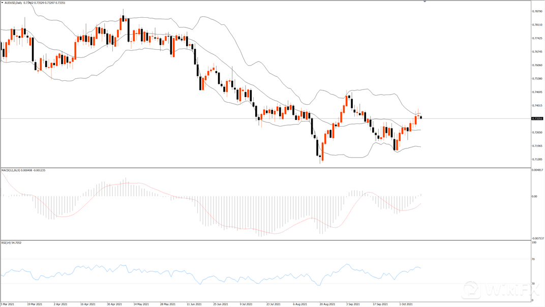Select the 1 Oct 2021 date label
This screenshot has width=545, height=307.
(406, 304)
